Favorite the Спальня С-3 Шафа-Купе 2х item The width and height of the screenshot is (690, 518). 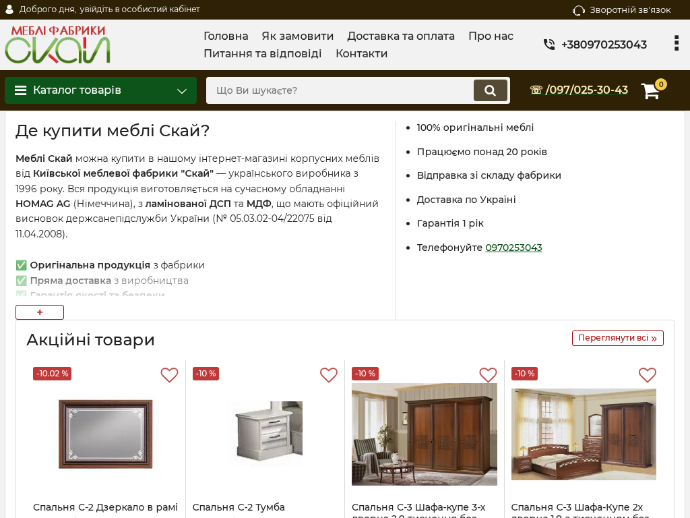pos(648,375)
